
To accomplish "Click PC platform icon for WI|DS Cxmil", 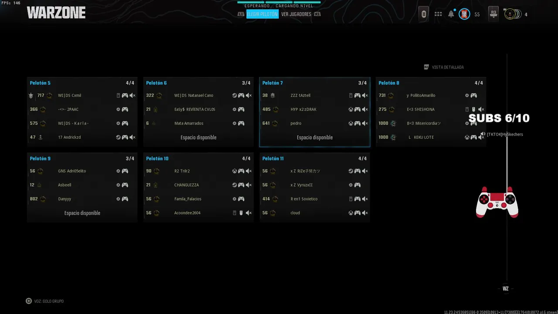I will point(118,96).
